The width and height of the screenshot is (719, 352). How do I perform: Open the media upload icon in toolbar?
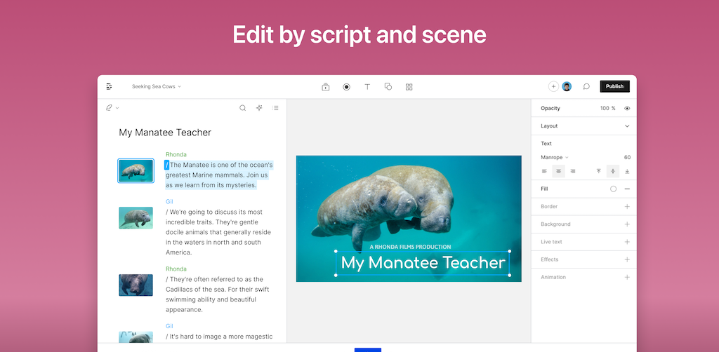[326, 87]
